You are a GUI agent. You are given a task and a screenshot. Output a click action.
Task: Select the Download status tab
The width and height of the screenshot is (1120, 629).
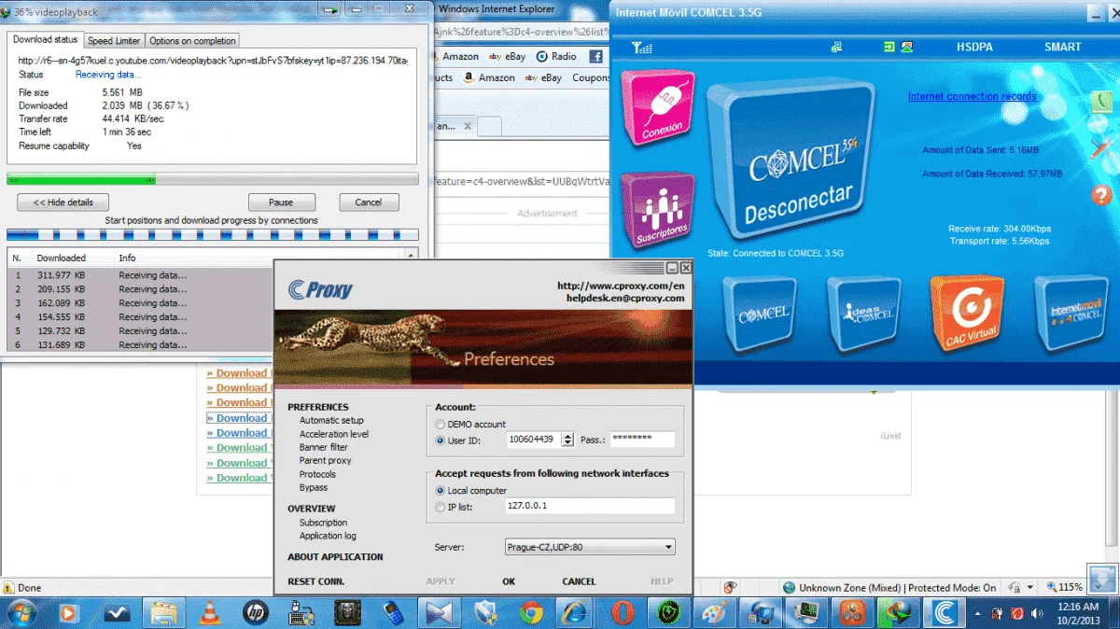point(45,40)
